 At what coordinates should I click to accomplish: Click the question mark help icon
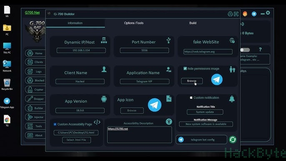(260, 50)
